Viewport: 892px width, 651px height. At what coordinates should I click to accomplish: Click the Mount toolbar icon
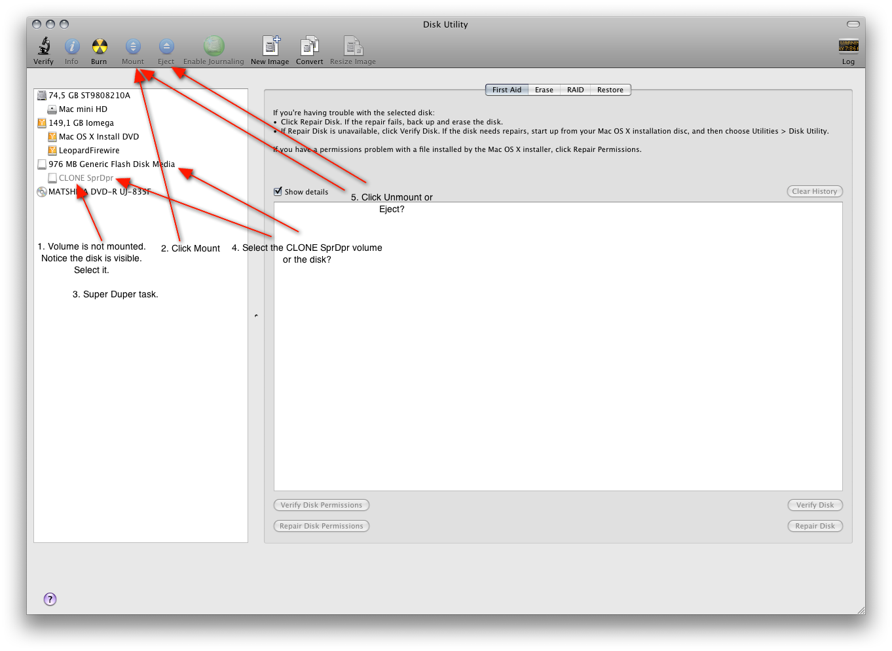[133, 46]
